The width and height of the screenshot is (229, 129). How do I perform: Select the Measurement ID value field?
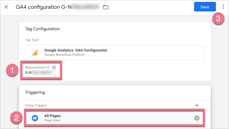click(39, 72)
